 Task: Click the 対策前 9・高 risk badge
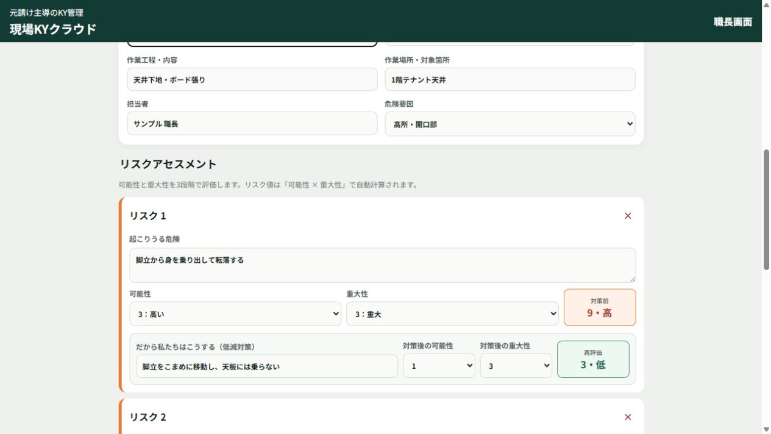click(600, 307)
